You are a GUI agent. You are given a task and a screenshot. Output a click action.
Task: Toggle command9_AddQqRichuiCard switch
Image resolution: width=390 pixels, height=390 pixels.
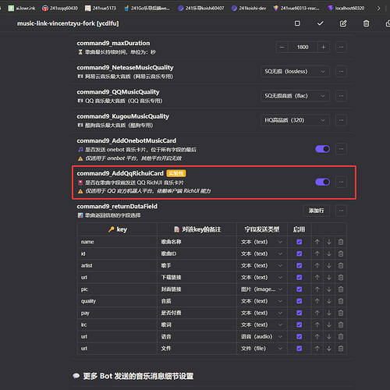coord(323,182)
